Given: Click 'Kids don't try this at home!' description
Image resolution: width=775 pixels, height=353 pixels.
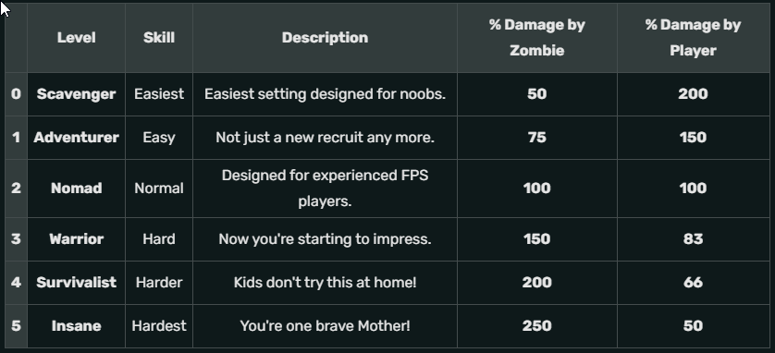Looking at the screenshot, I should [x=325, y=283].
